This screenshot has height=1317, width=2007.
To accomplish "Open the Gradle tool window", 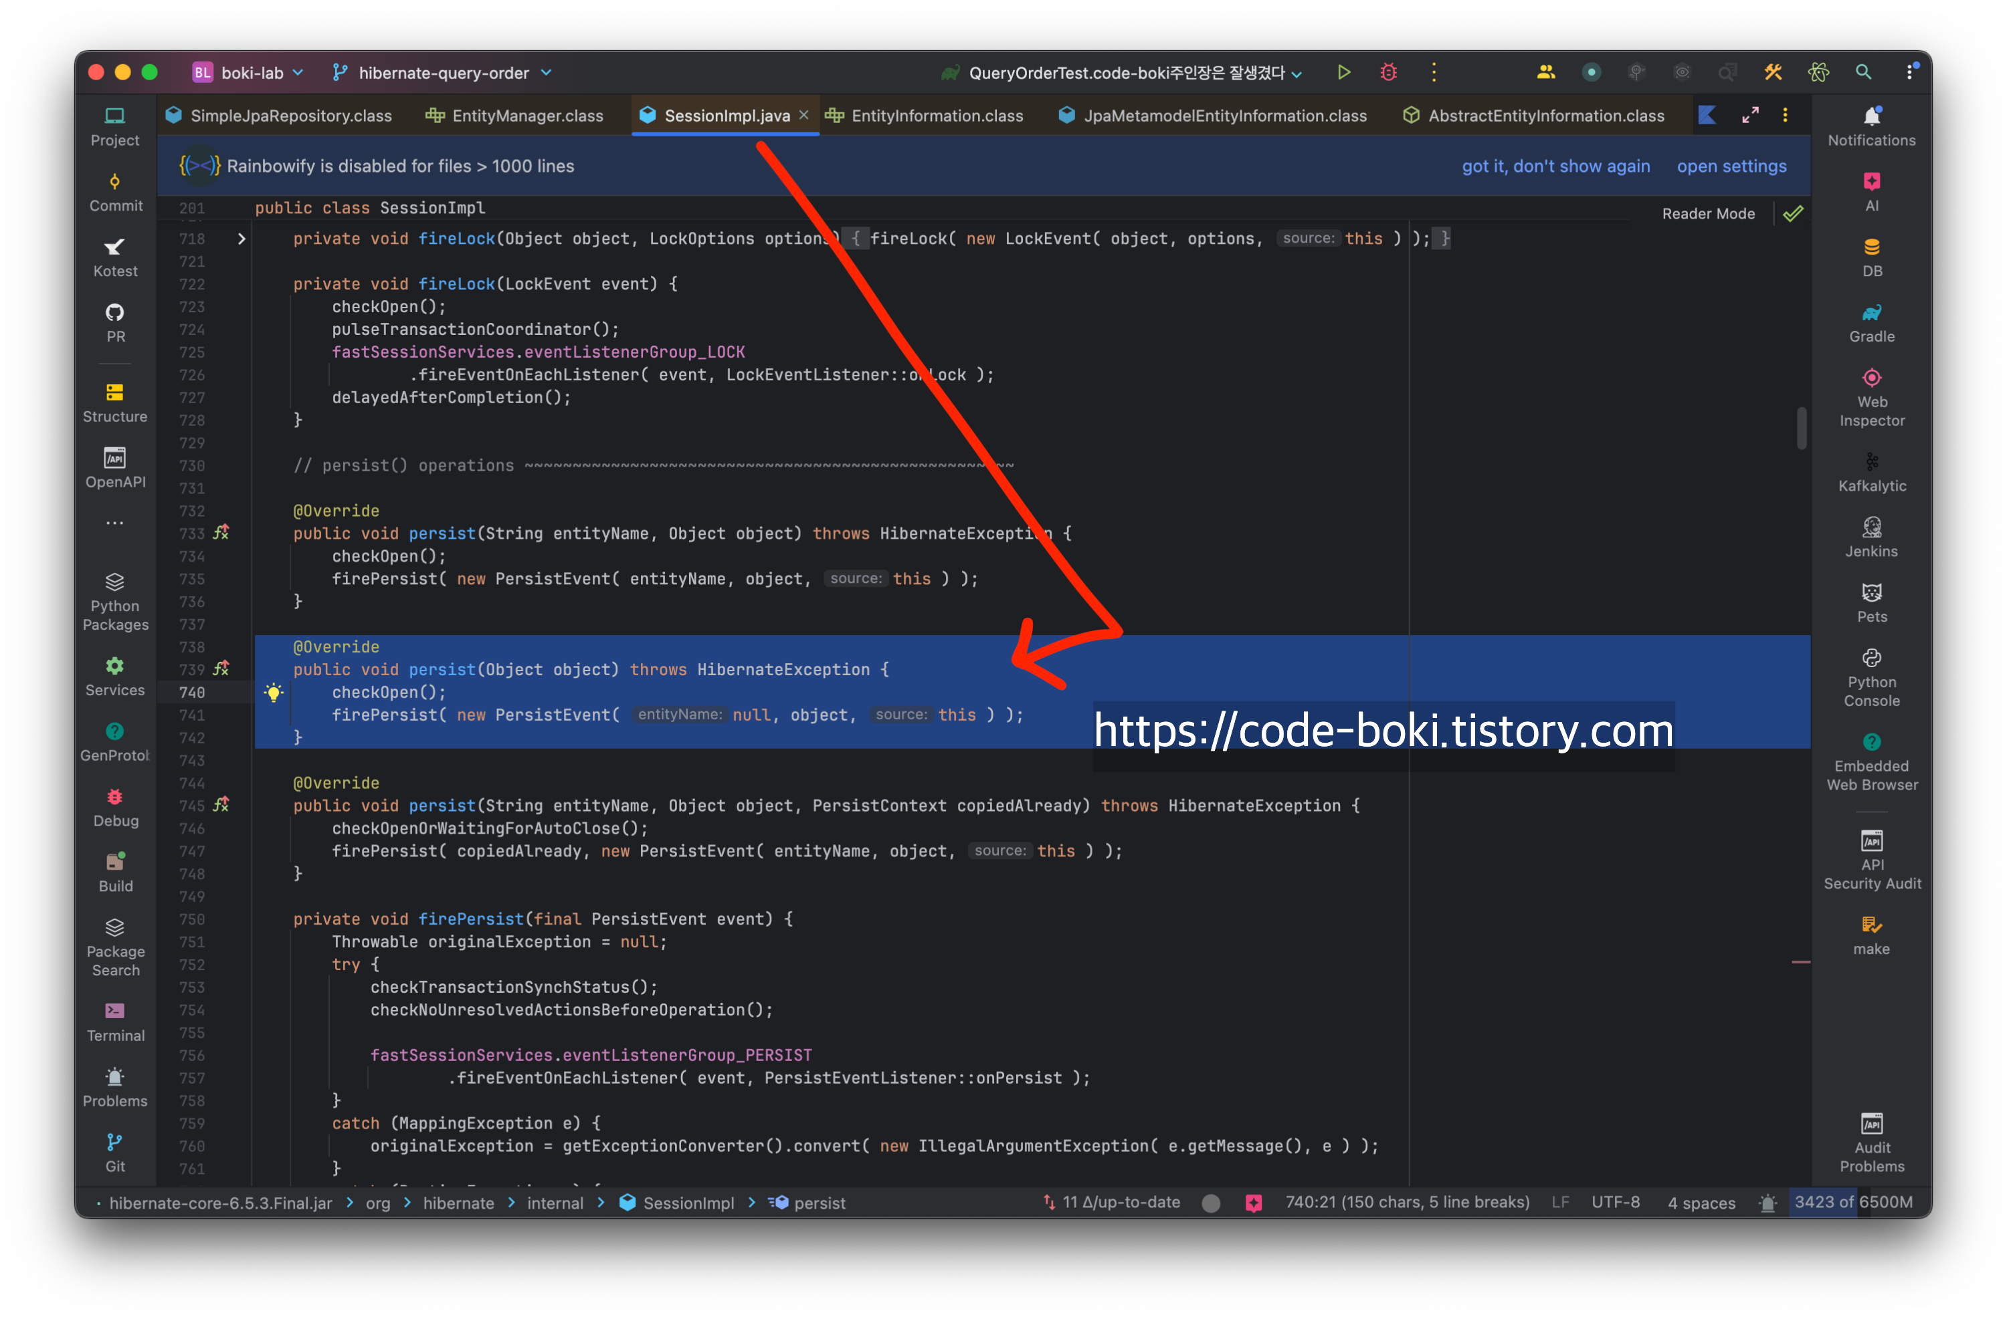I will 1871,323.
